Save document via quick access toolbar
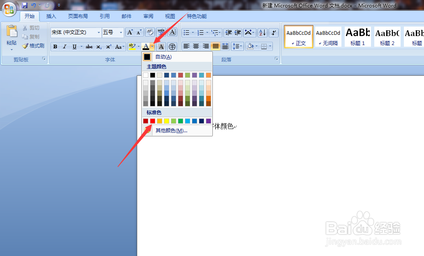This screenshot has height=256, width=424. coord(25,5)
